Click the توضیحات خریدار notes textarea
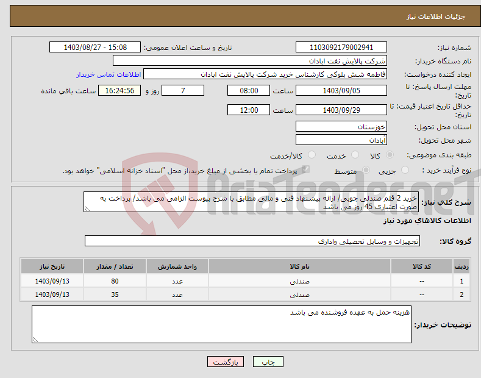The width and height of the screenshot is (481, 378). (221, 324)
